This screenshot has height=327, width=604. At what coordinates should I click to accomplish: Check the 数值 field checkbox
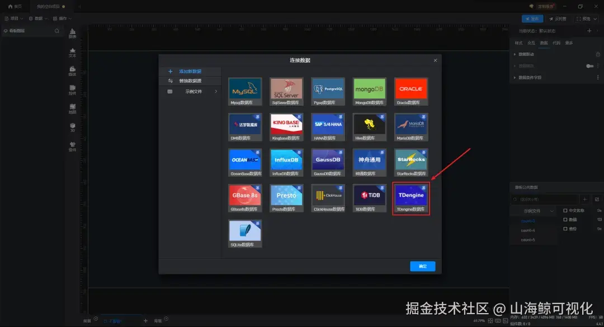565,220
